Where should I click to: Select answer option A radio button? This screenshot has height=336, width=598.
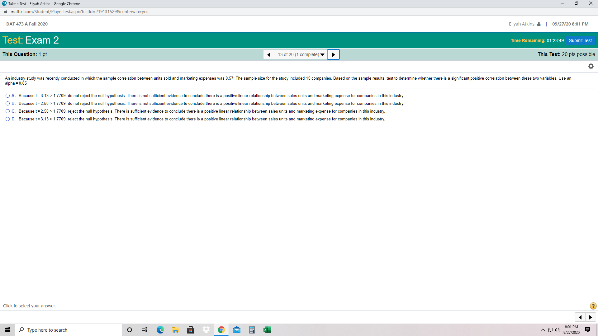(x=7, y=96)
